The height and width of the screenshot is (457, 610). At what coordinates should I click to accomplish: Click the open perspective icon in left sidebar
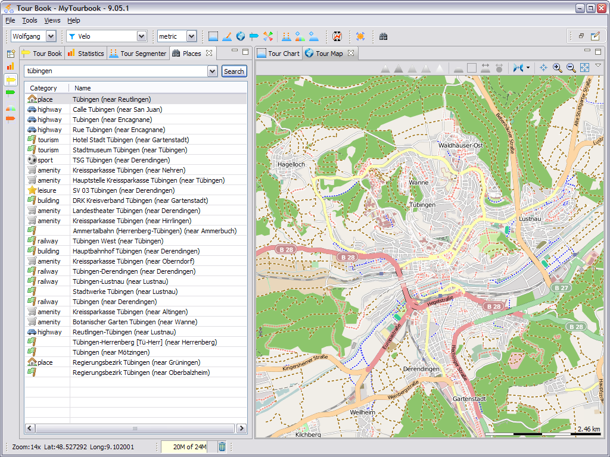[x=11, y=54]
